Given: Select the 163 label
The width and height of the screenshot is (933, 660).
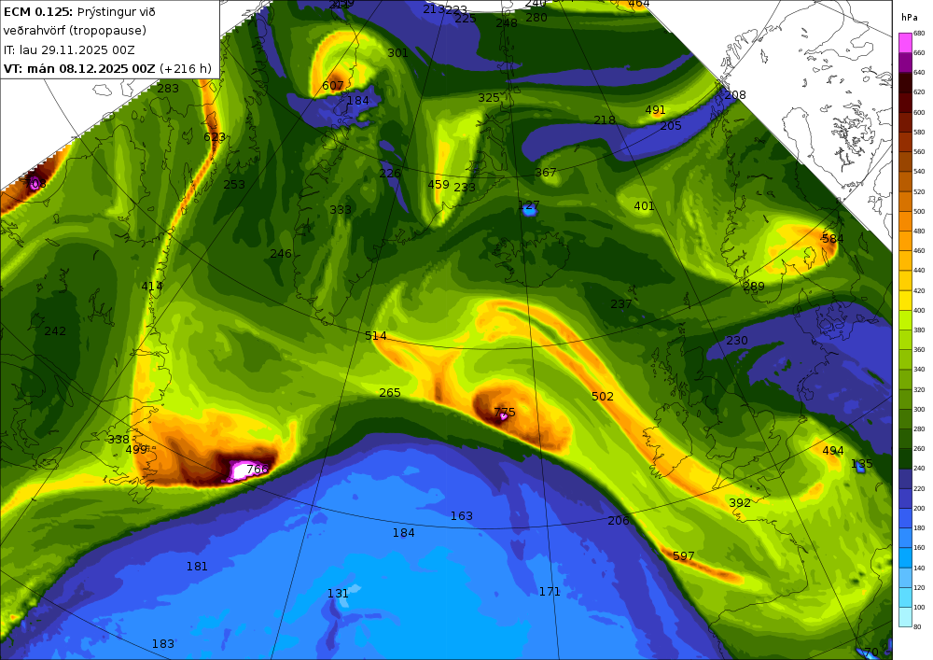Looking at the screenshot, I should pyautogui.click(x=461, y=516).
